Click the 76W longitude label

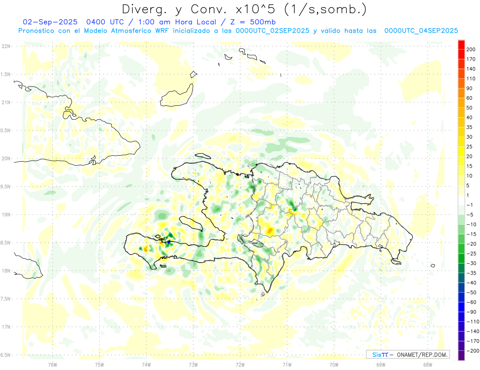(x=52, y=364)
